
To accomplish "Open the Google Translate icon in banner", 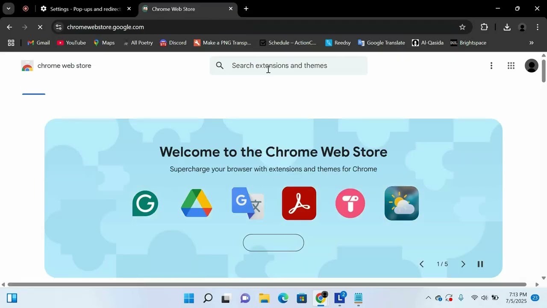I will pos(248,203).
